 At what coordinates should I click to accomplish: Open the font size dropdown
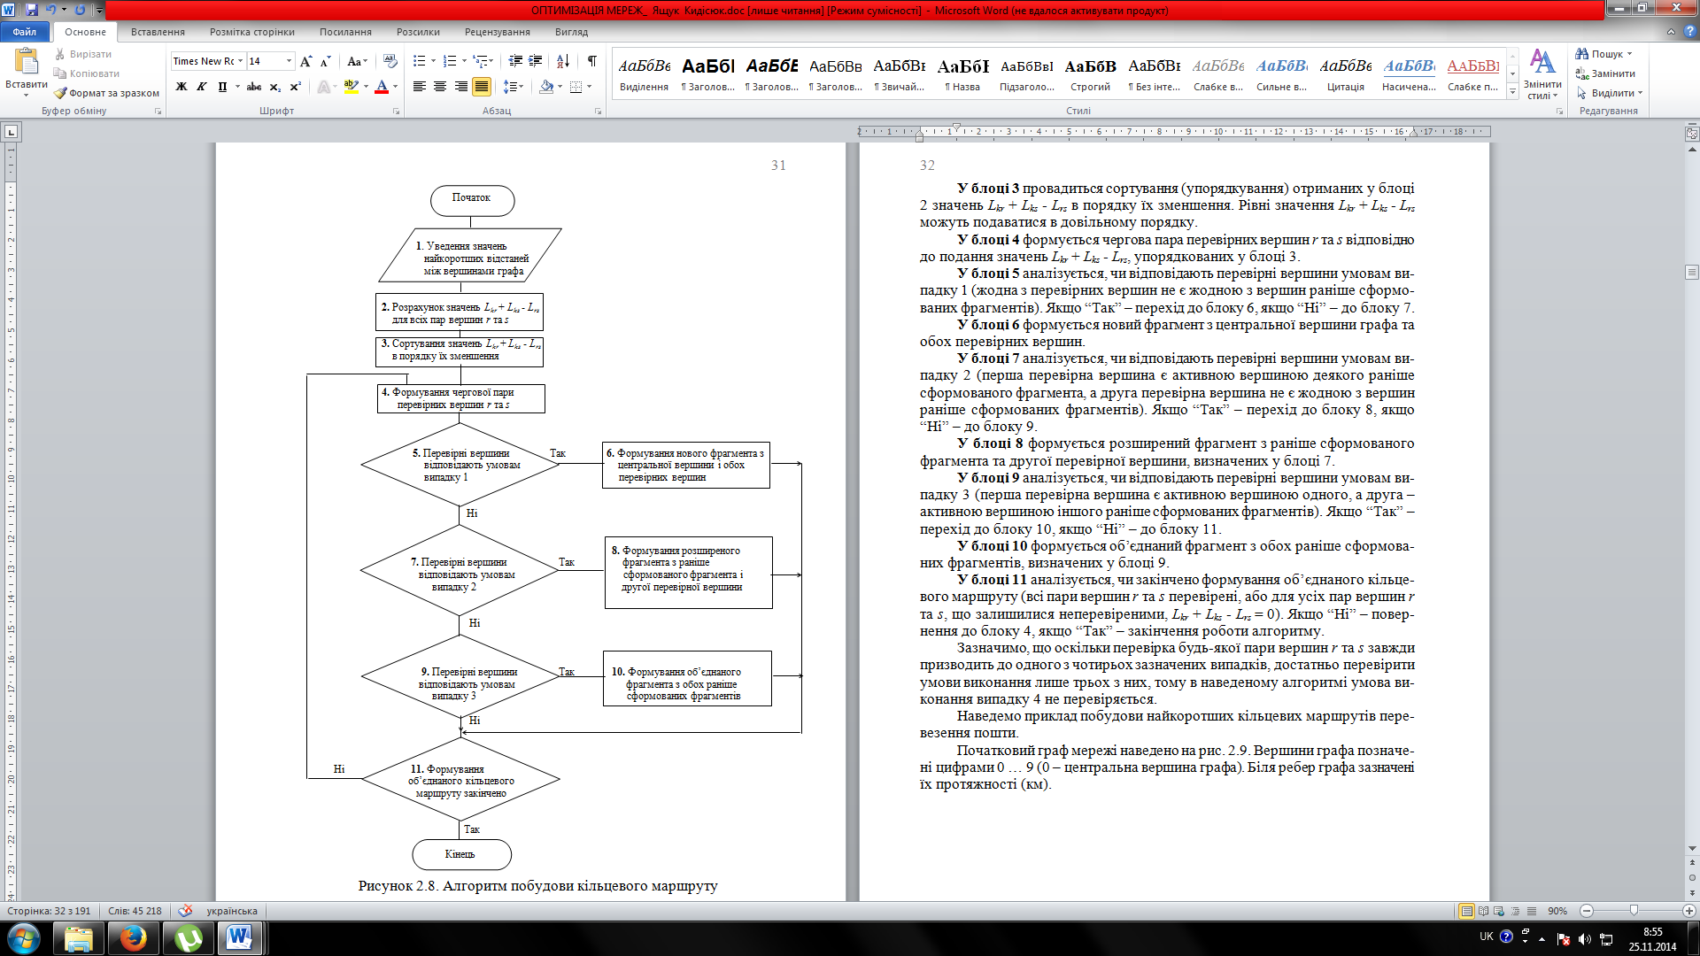[289, 61]
